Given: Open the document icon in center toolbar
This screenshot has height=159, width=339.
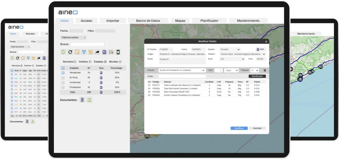Looking at the screenshot, I should pos(104,52).
